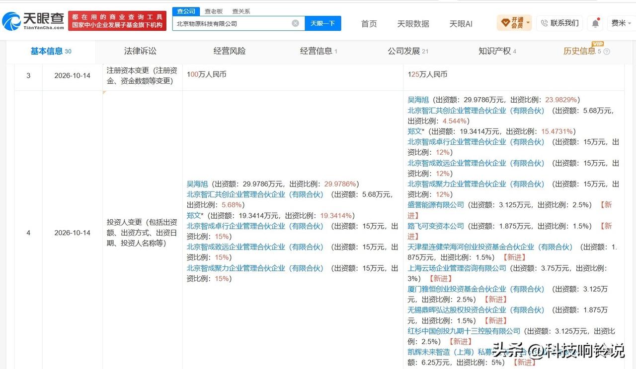Viewport: 636px width, 369px height.
Task: Open 无锡鼎晖弘达股权投资合伙企业 link
Action: point(477,309)
